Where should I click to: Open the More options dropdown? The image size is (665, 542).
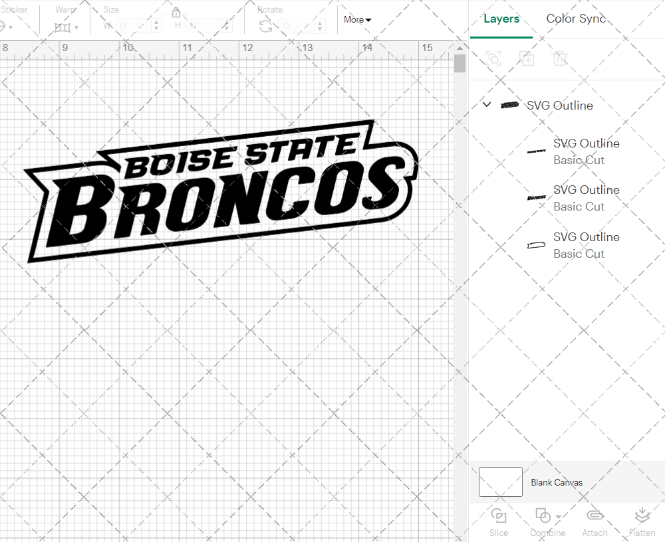pos(356,20)
